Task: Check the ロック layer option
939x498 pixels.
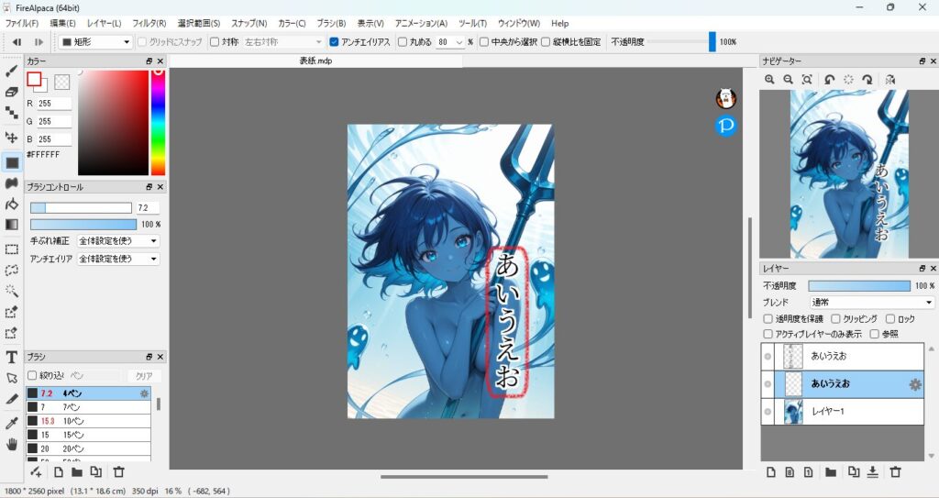Action: [889, 319]
